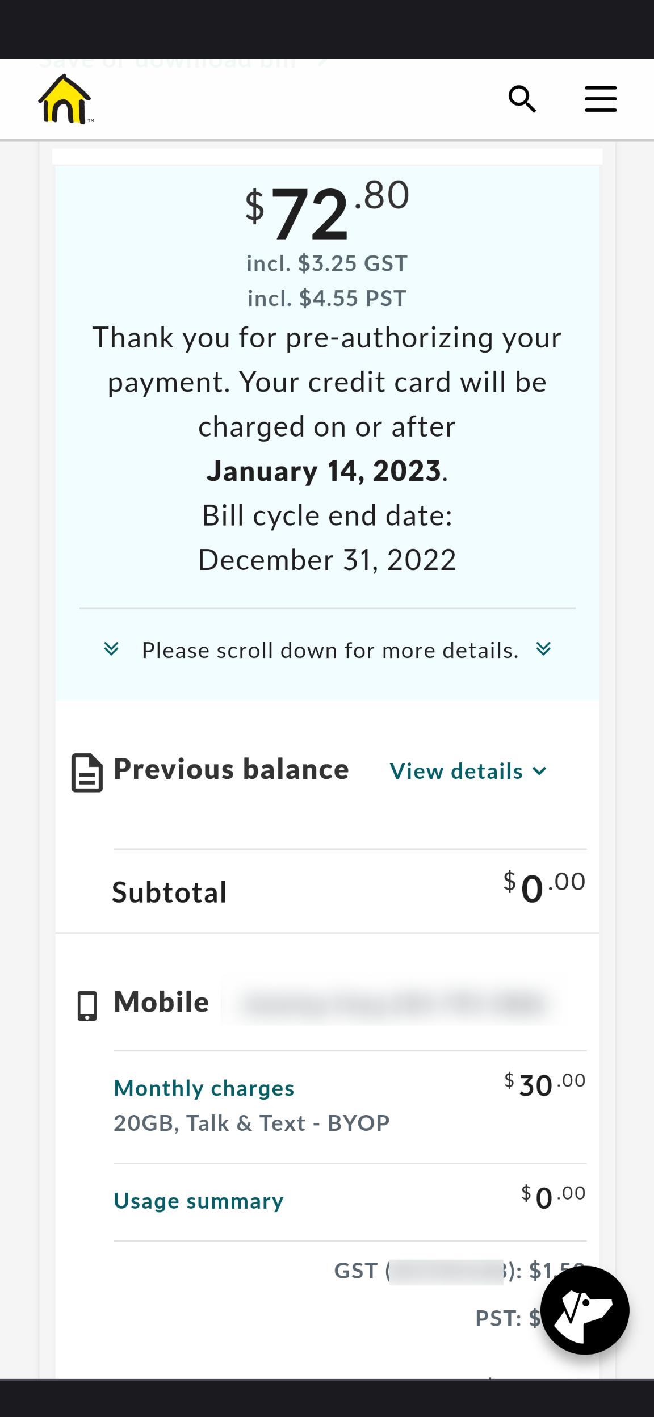Click the Mobile phone icon
This screenshot has height=1417, width=654.
(x=87, y=1006)
